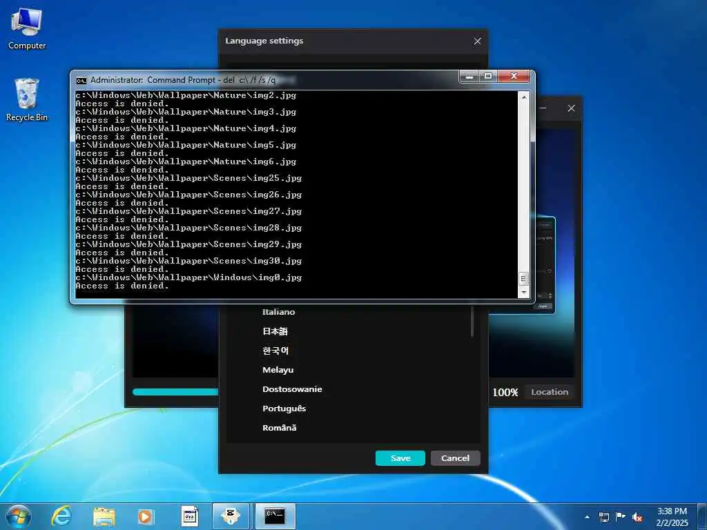Screen dimensions: 707x530
Task: Click the Show desktop strip on the taskbar
Action: pos(702,517)
